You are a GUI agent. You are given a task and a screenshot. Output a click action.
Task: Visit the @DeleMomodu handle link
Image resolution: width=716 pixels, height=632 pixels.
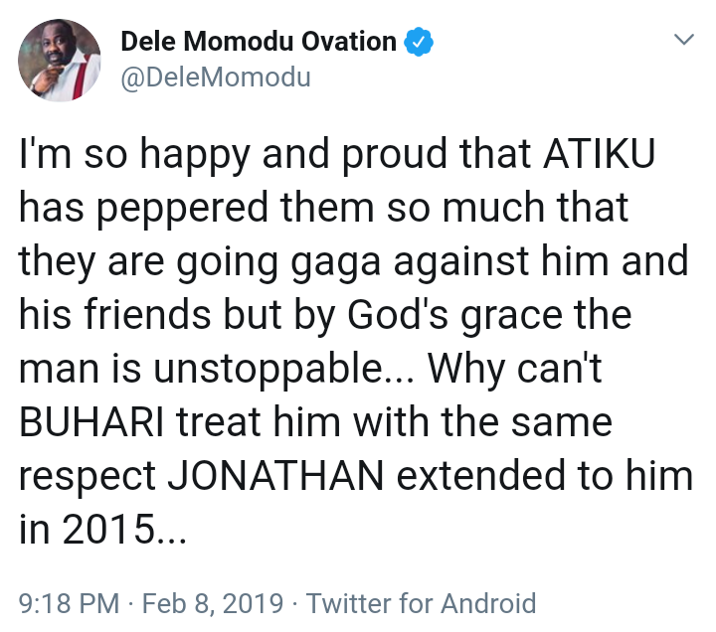coord(215,78)
